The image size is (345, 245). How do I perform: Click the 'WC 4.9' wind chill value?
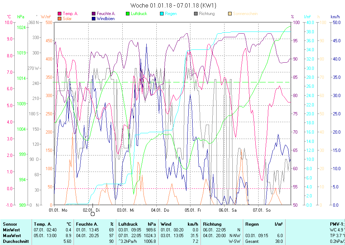tap(337, 230)
